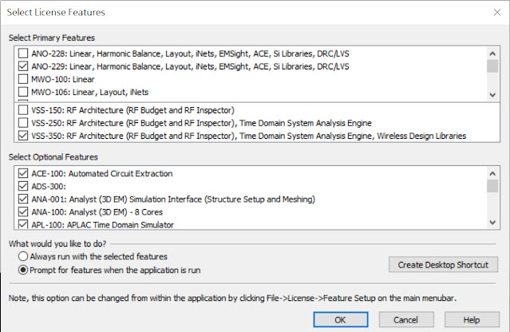
Task: Choose 'Prompt for features when application is run'
Action: pyautogui.click(x=23, y=269)
